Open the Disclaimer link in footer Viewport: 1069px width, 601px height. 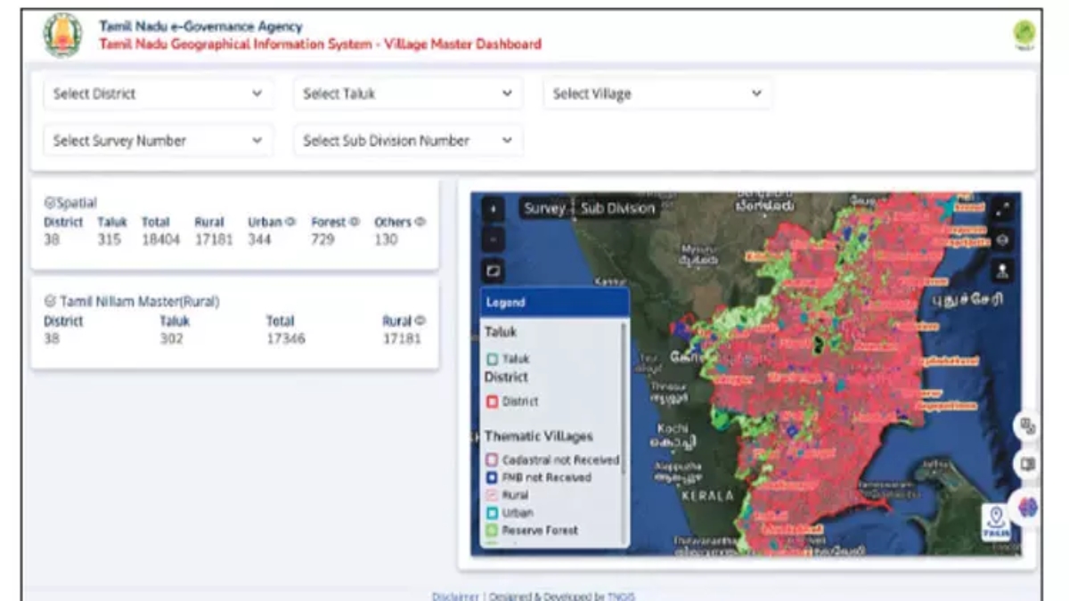[x=455, y=596]
